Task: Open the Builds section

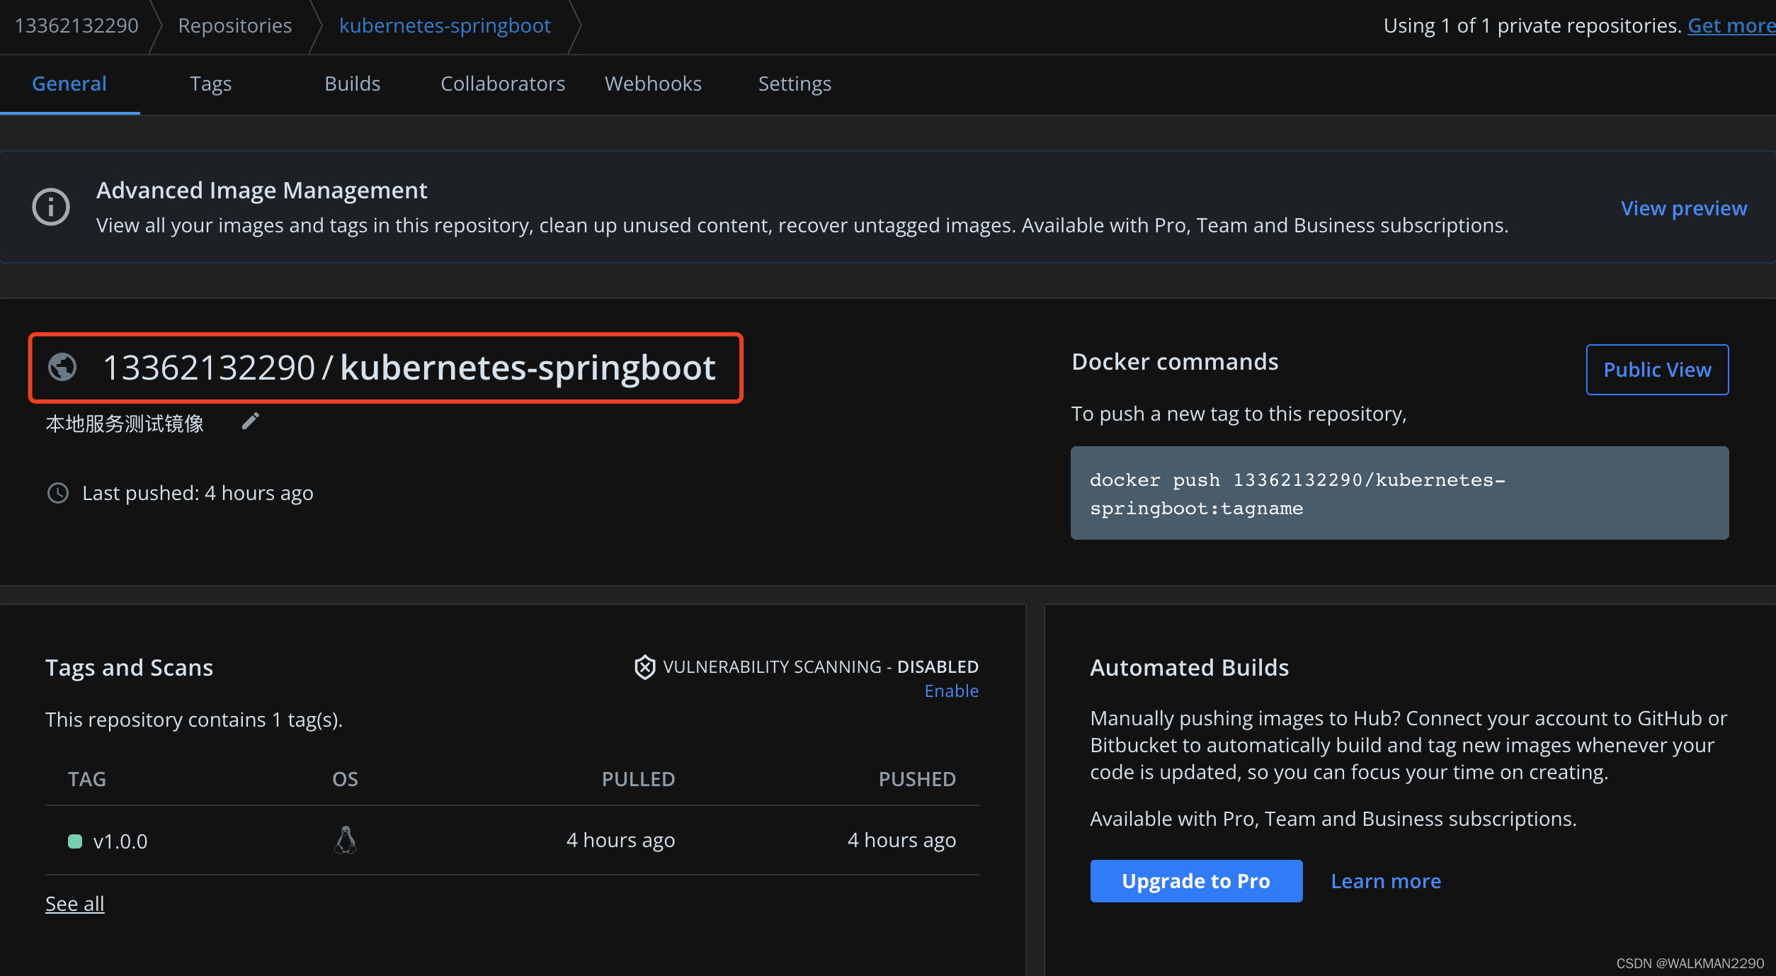Action: [x=352, y=83]
